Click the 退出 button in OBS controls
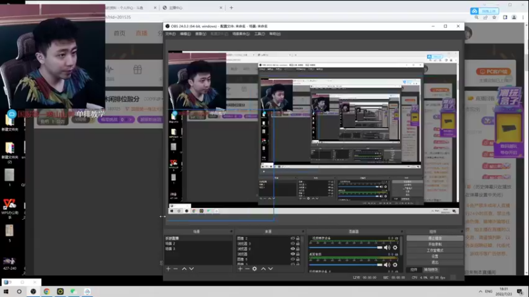 point(434,262)
